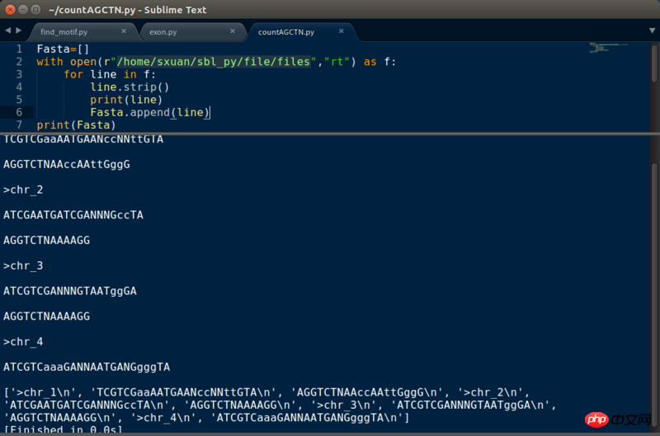
Task: Click the >chr_3 line in output
Action: coord(23,265)
